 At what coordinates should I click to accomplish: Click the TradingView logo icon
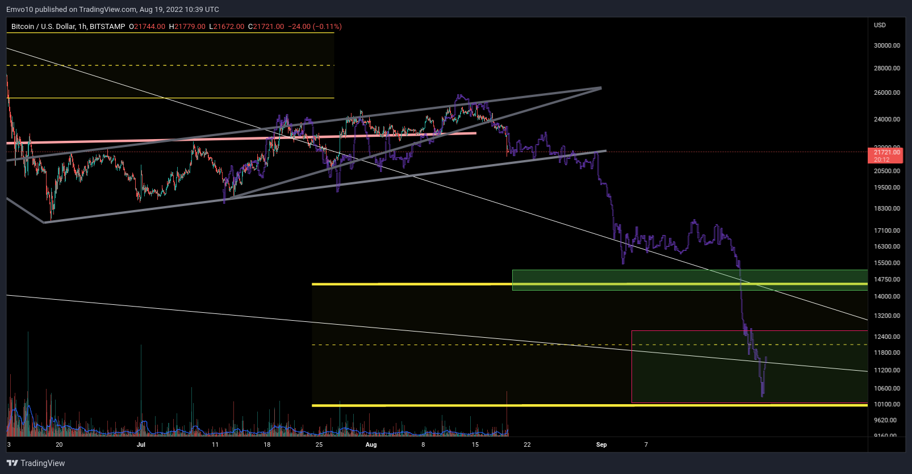click(12, 463)
